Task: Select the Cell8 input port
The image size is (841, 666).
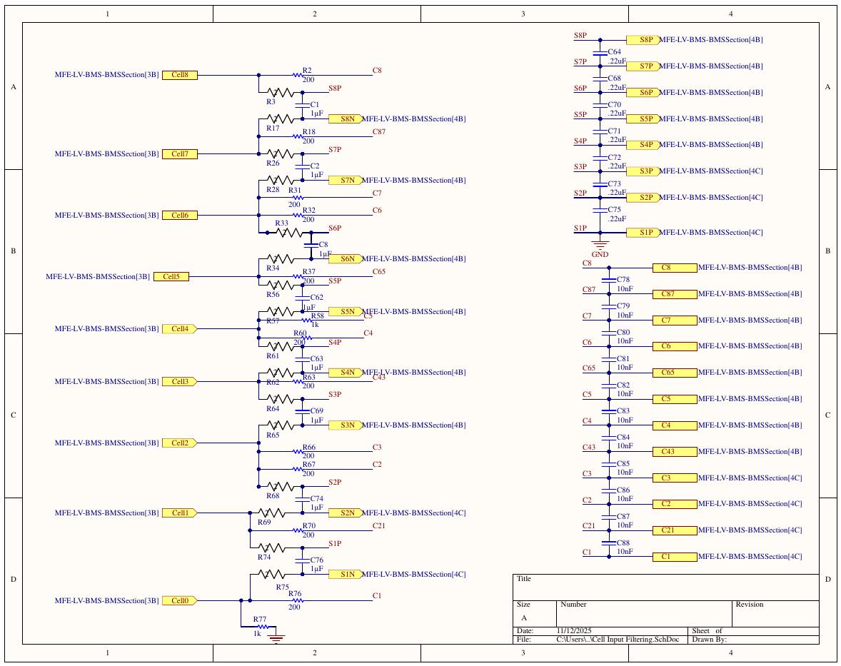Action: tap(180, 75)
